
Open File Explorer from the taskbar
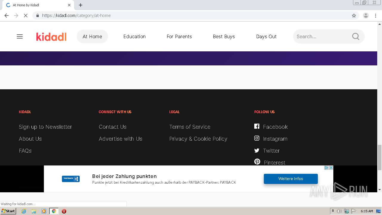click(x=34, y=211)
